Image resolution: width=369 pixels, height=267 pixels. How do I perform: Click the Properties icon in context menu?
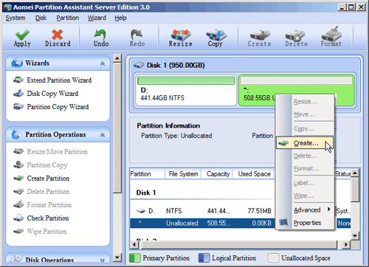pos(284,223)
